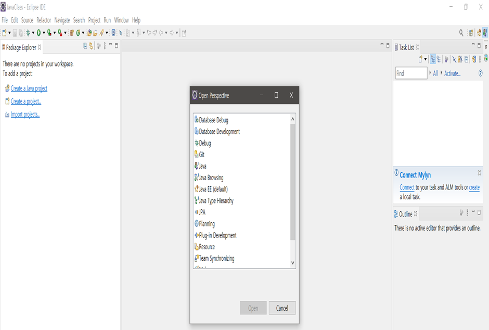Open the Task List View Menu
Image resolution: width=489 pixels, height=330 pixels.
[480, 59]
